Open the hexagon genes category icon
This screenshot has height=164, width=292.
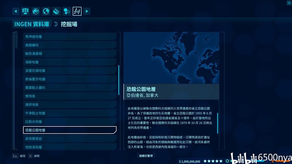[x=67, y=11]
